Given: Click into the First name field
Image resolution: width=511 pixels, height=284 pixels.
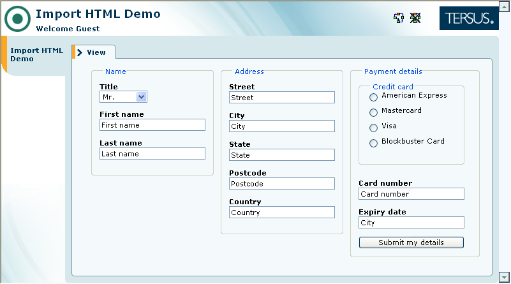Looking at the screenshot, I should pos(152,125).
